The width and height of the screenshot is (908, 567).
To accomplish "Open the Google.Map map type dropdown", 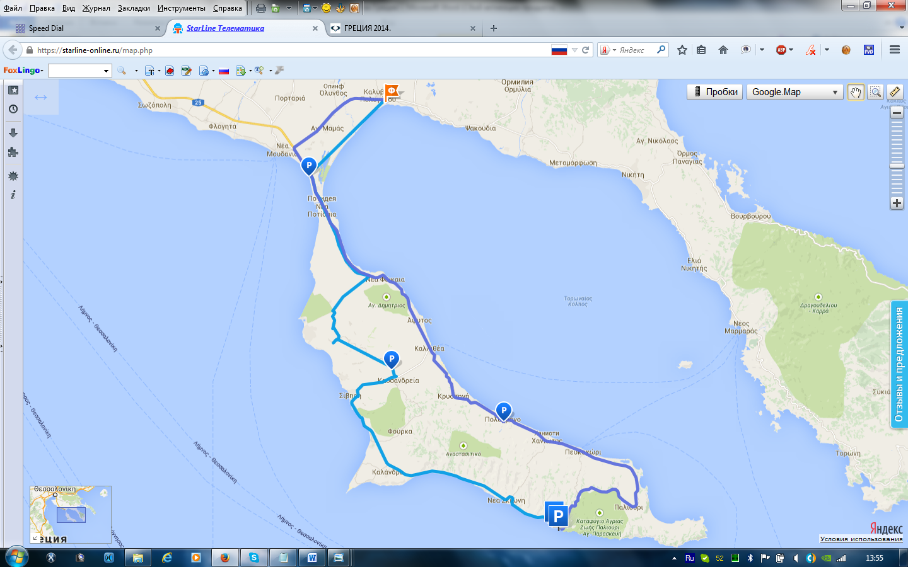I will tap(794, 92).
